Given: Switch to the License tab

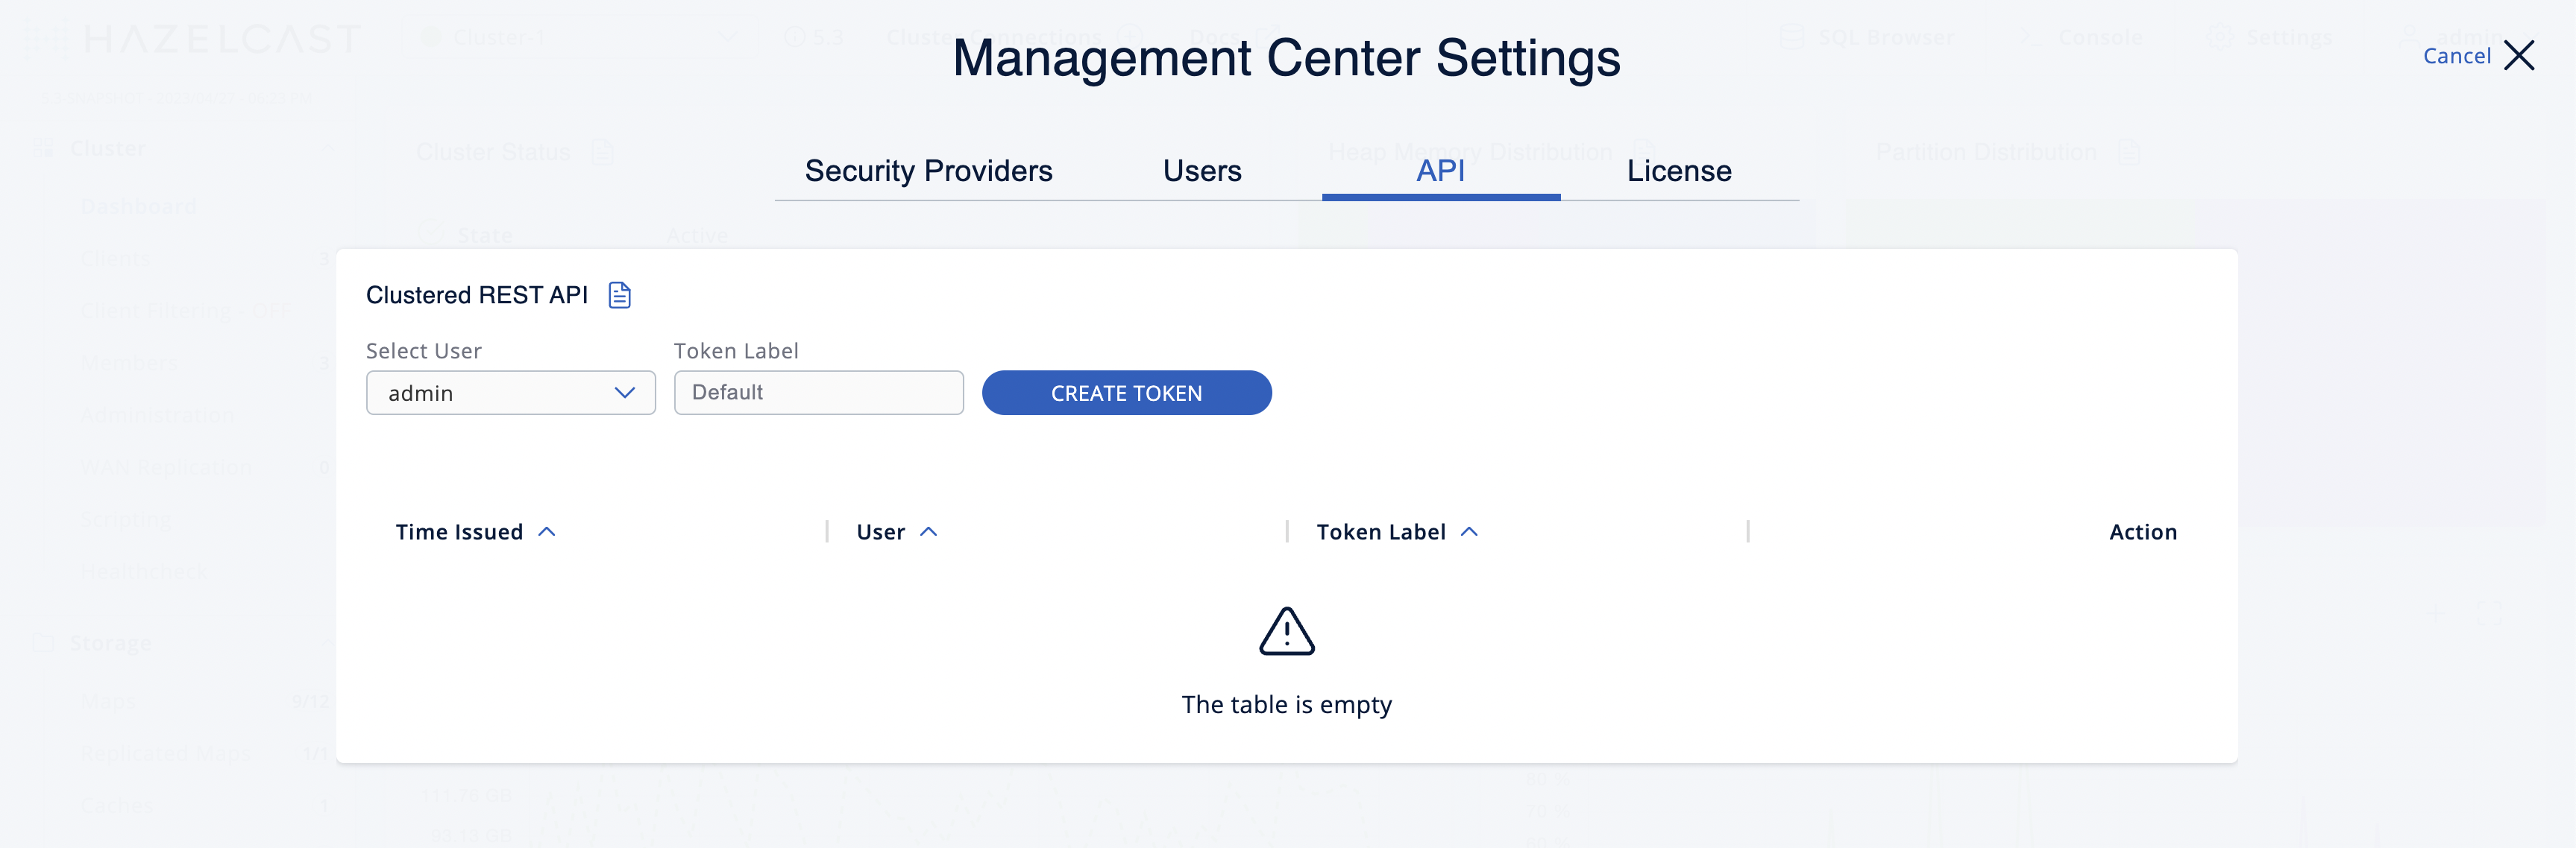Looking at the screenshot, I should [x=1677, y=168].
